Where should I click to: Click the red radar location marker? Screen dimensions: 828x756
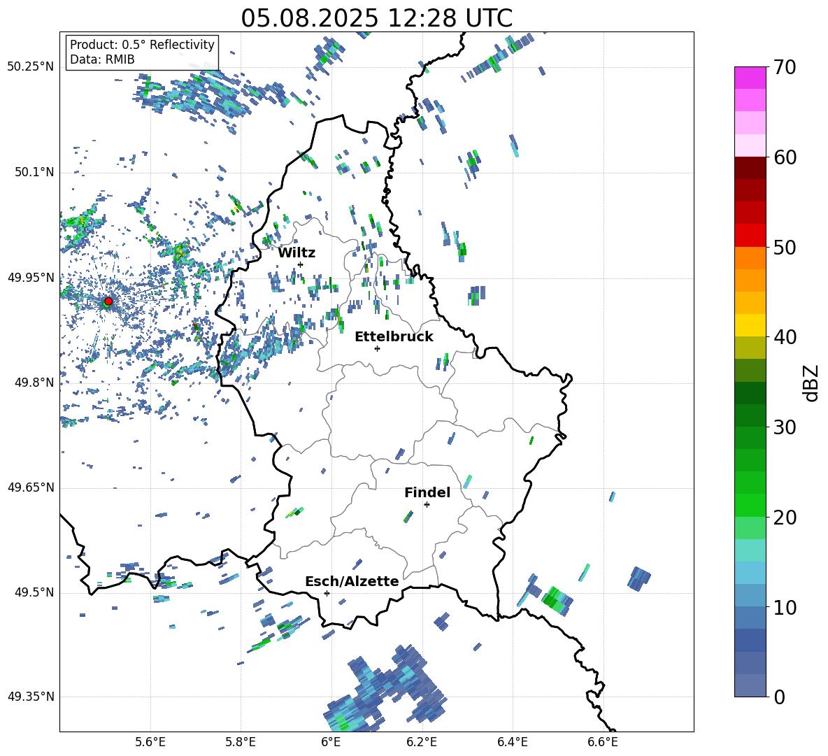108,301
